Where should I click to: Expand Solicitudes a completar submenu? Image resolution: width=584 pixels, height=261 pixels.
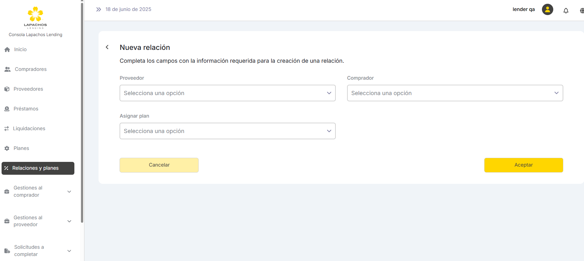coord(69,251)
